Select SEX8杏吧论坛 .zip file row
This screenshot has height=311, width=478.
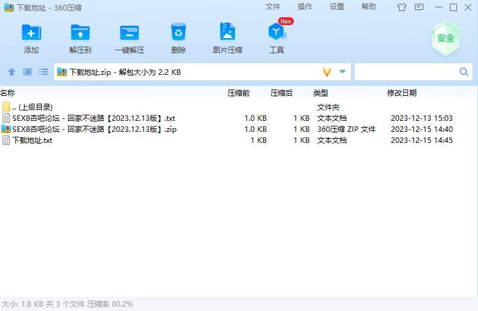(x=232, y=129)
